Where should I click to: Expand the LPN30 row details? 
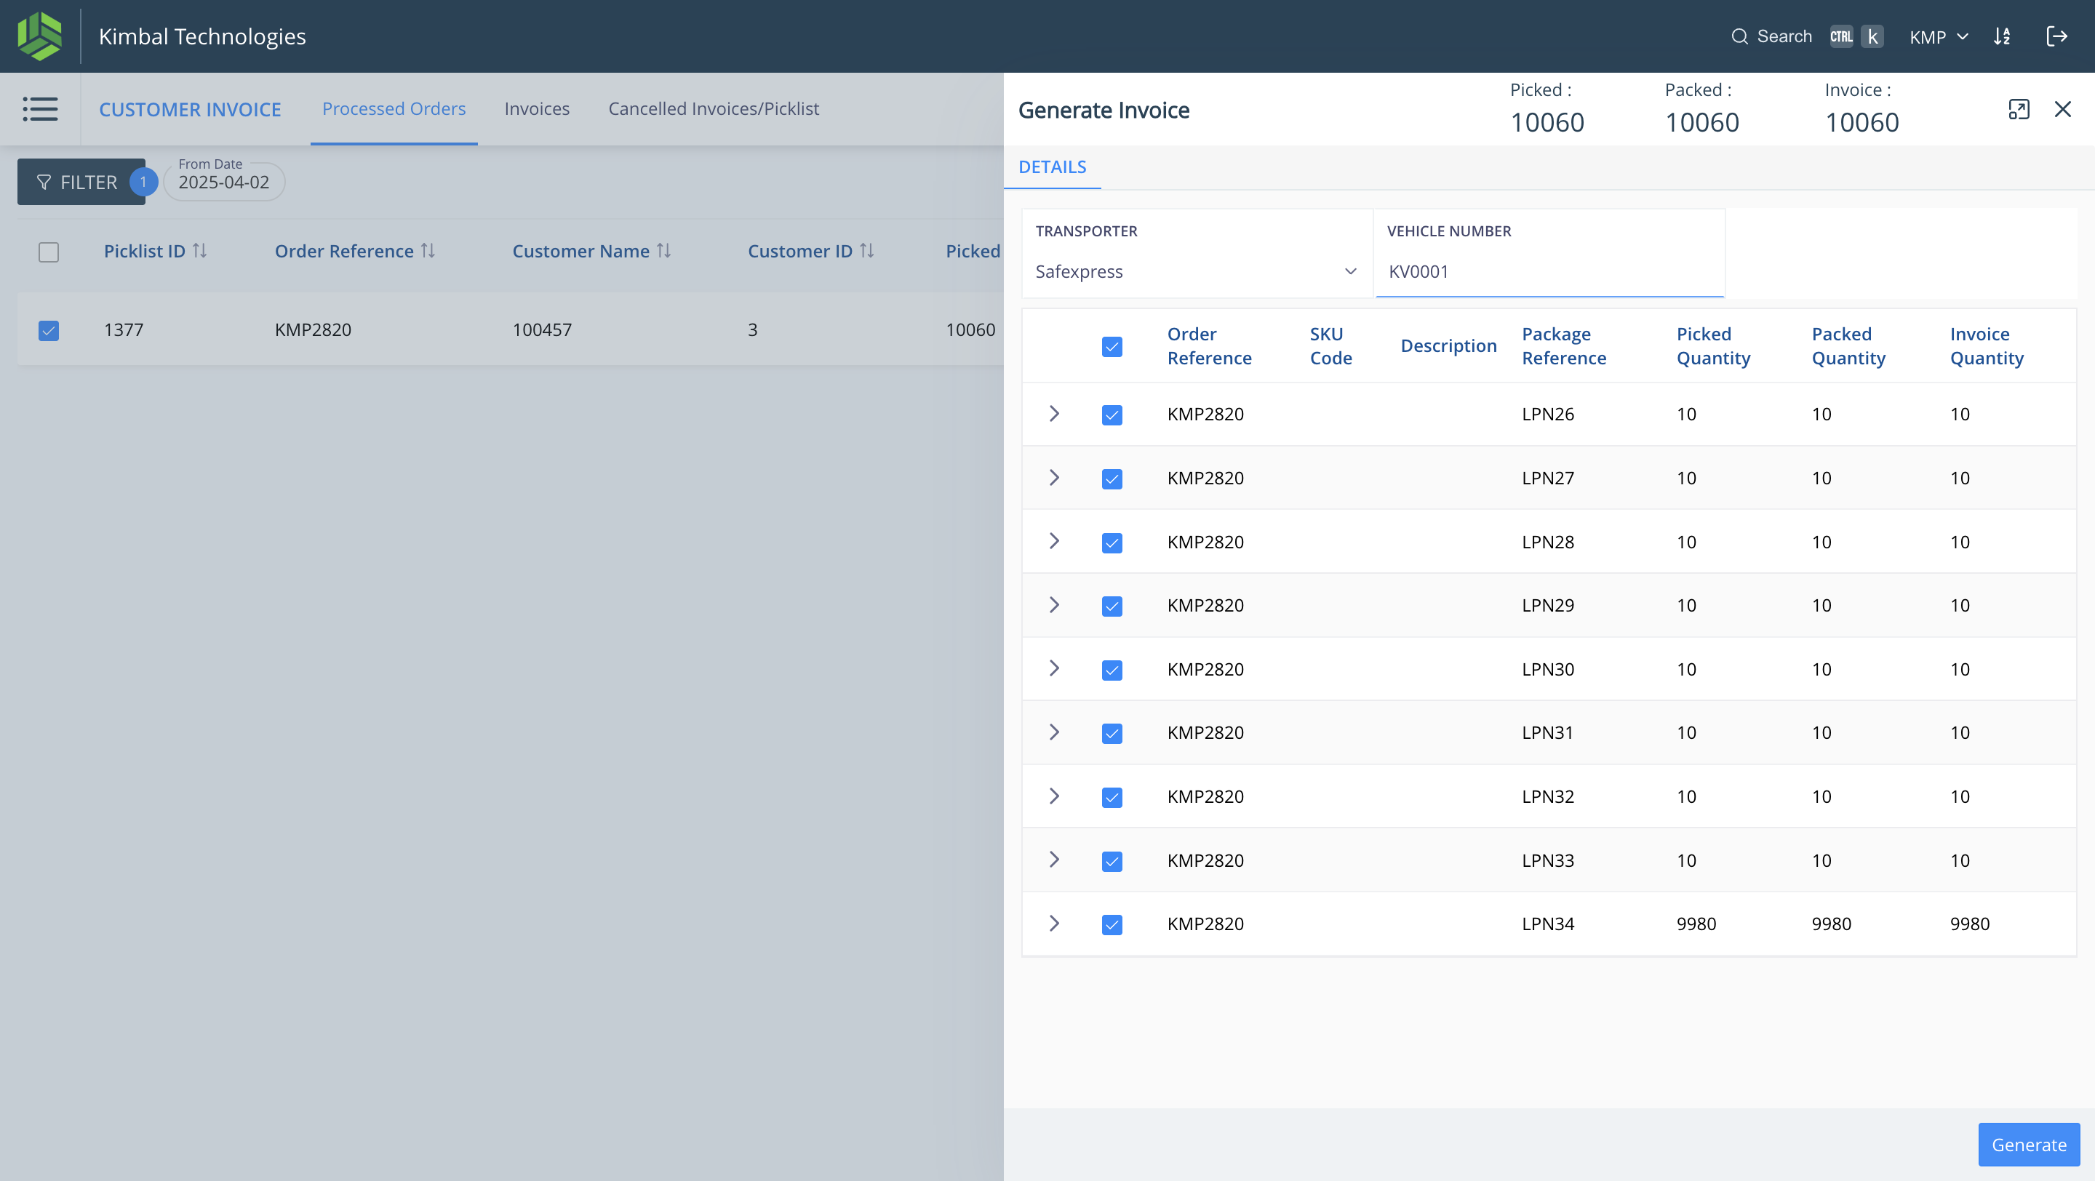tap(1054, 668)
